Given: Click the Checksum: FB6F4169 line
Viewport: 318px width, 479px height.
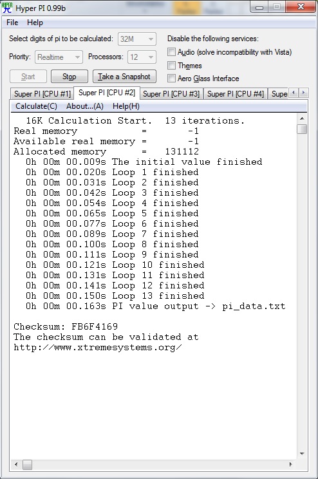Looking at the screenshot, I should pos(66,326).
